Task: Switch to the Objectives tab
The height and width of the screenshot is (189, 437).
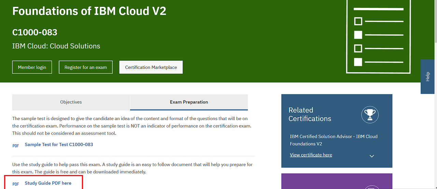Action: coord(71,102)
